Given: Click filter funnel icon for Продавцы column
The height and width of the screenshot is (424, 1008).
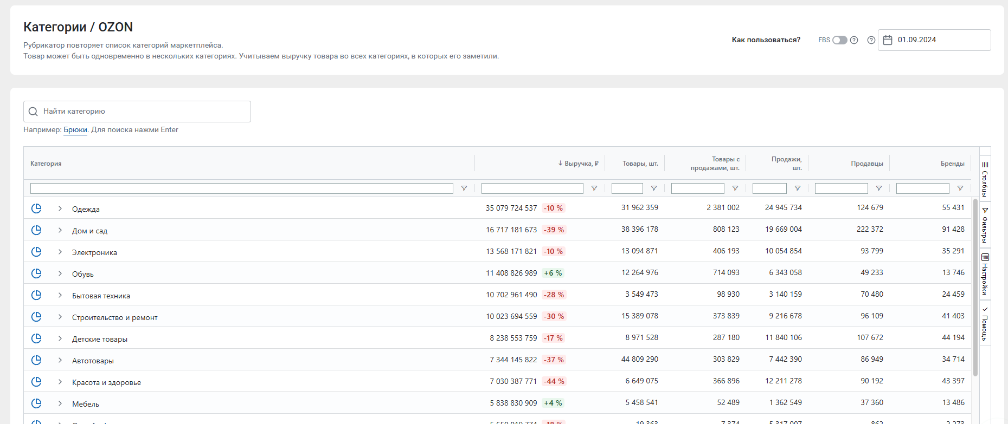Looking at the screenshot, I should click(x=879, y=188).
